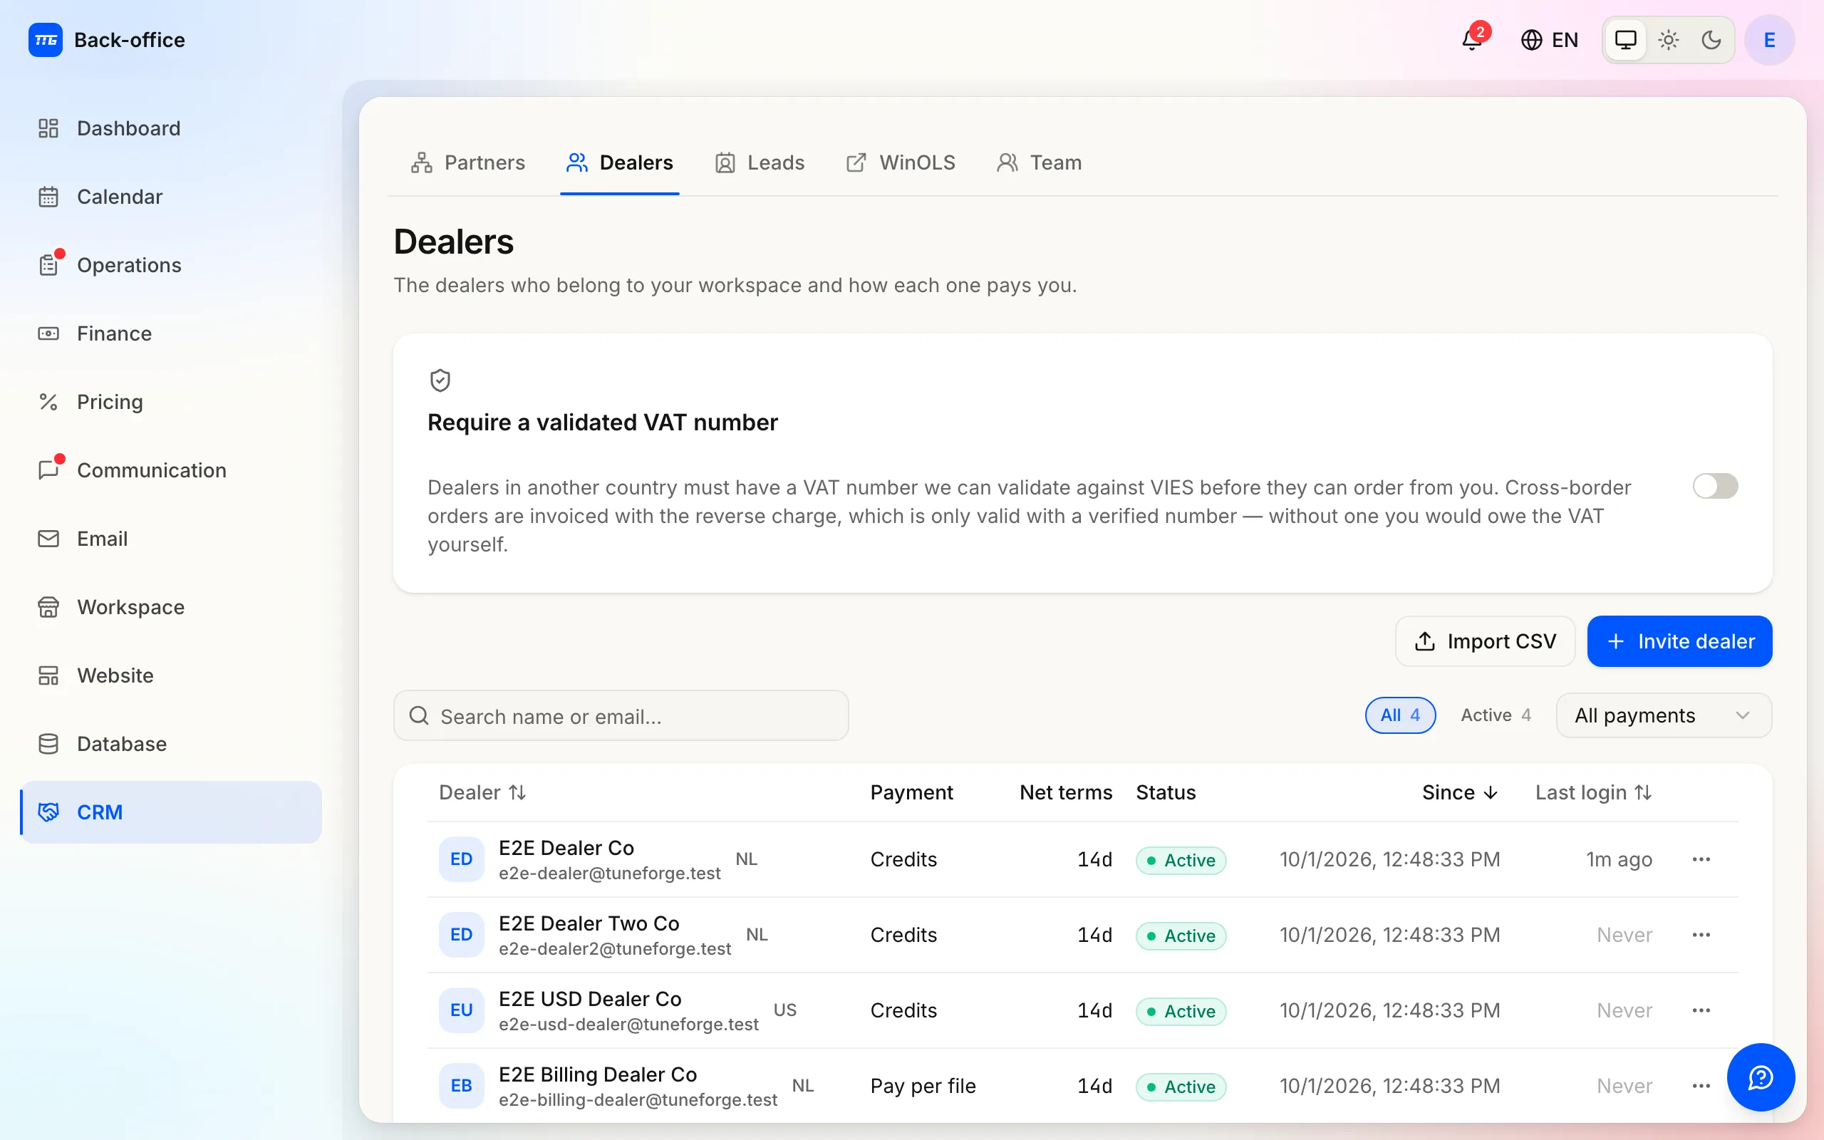Switch to the Partners tab

[468, 162]
